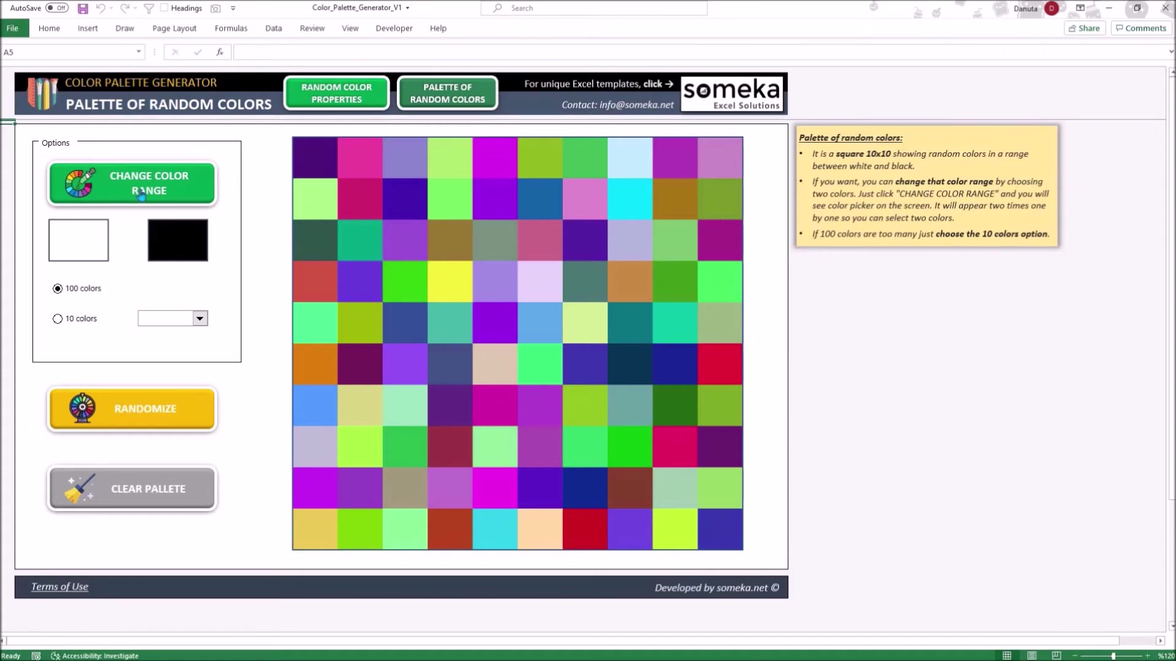Open the Comments pane button
The height and width of the screenshot is (661, 1176).
point(1140,28)
